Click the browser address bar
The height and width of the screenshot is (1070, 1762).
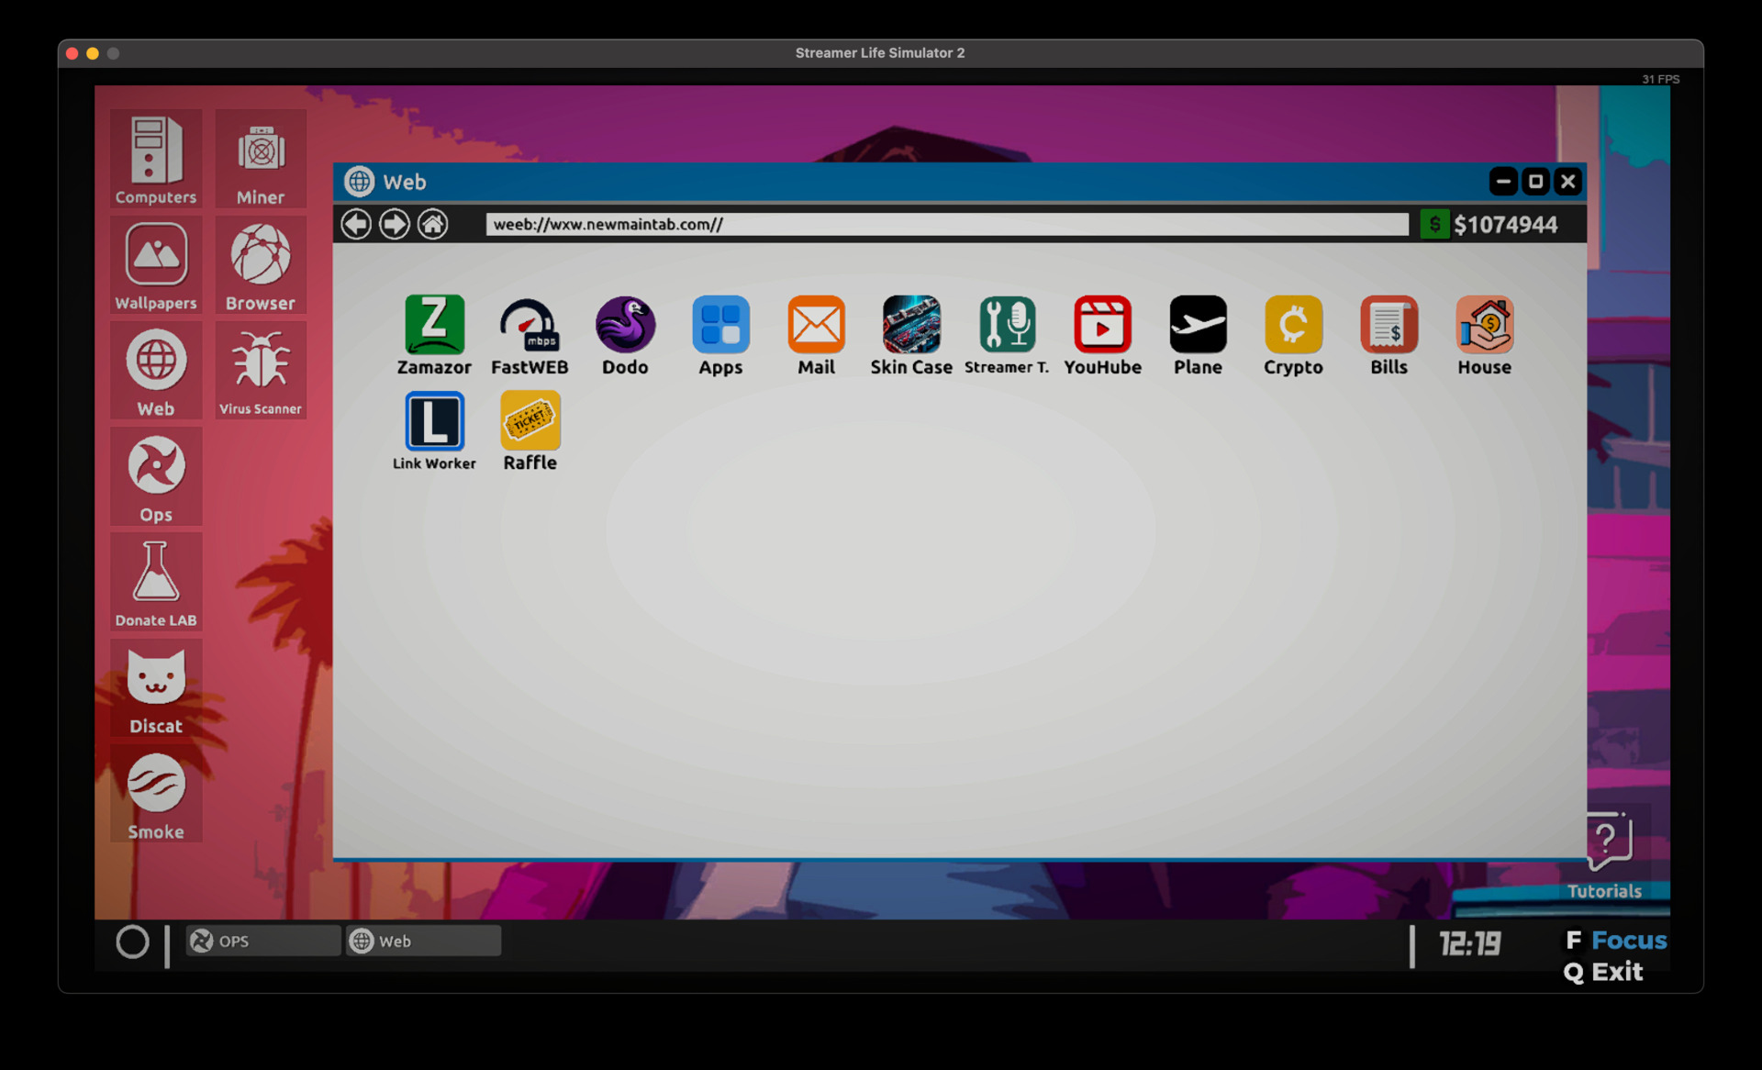[x=947, y=224]
